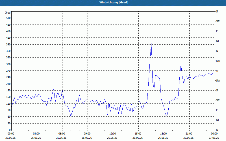Select the E compass label at the 90 gridline
Screen dimensions: 226x141
coord(217,110)
